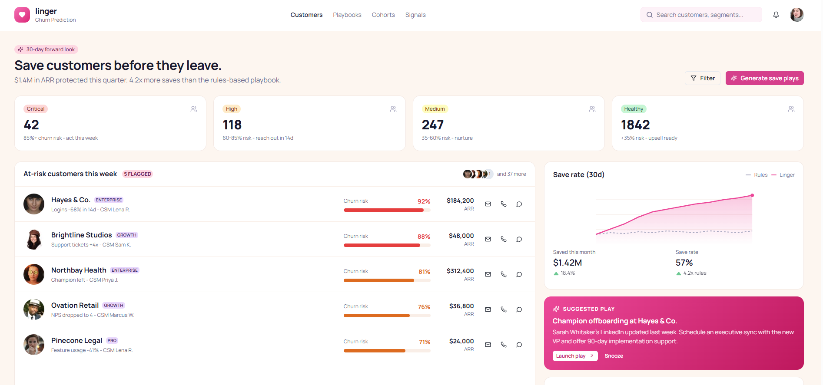Open chat for Pinecone Legal

[x=519, y=345]
